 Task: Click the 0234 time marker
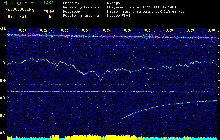tap(85, 30)
